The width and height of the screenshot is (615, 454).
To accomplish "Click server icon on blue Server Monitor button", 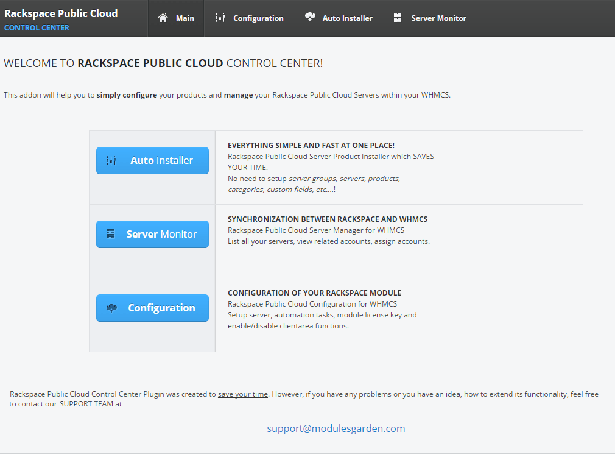I will [x=111, y=234].
